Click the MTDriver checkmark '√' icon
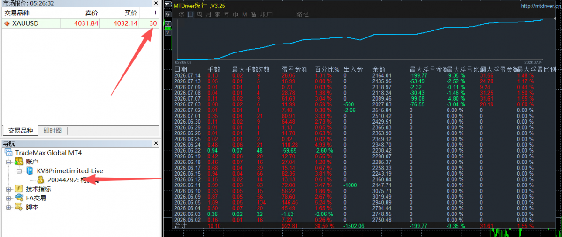 click(x=168, y=24)
